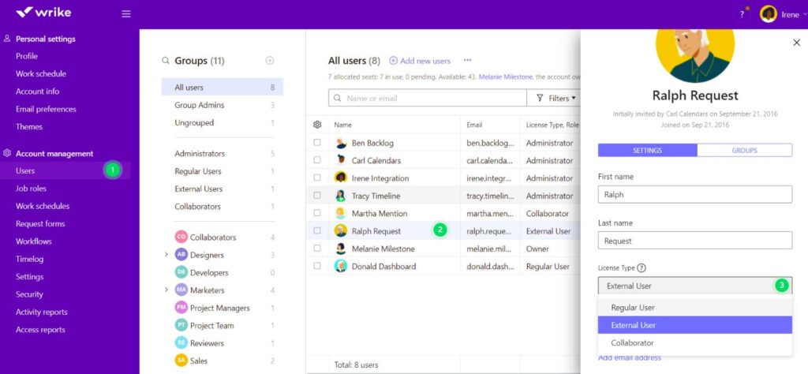
Task: Click the First name field
Action: click(695, 195)
